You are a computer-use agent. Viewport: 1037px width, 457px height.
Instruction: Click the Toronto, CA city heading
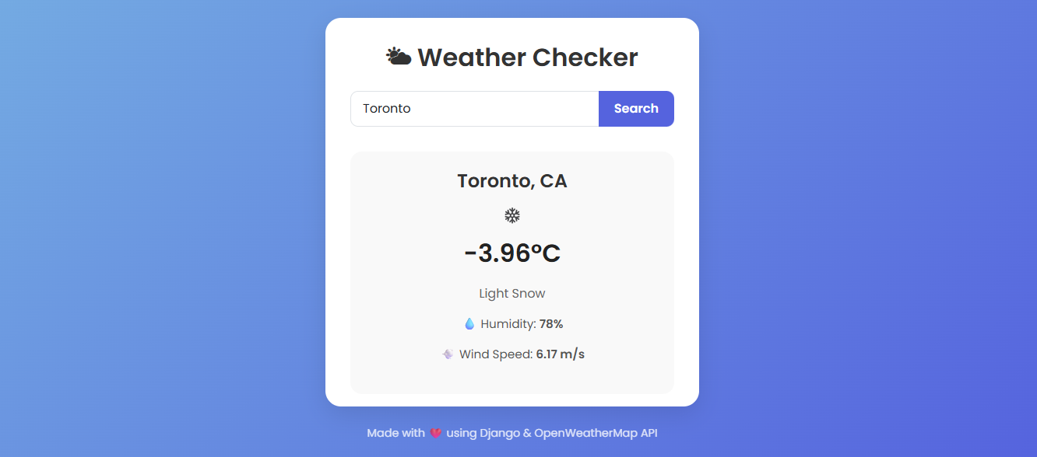pyautogui.click(x=511, y=180)
